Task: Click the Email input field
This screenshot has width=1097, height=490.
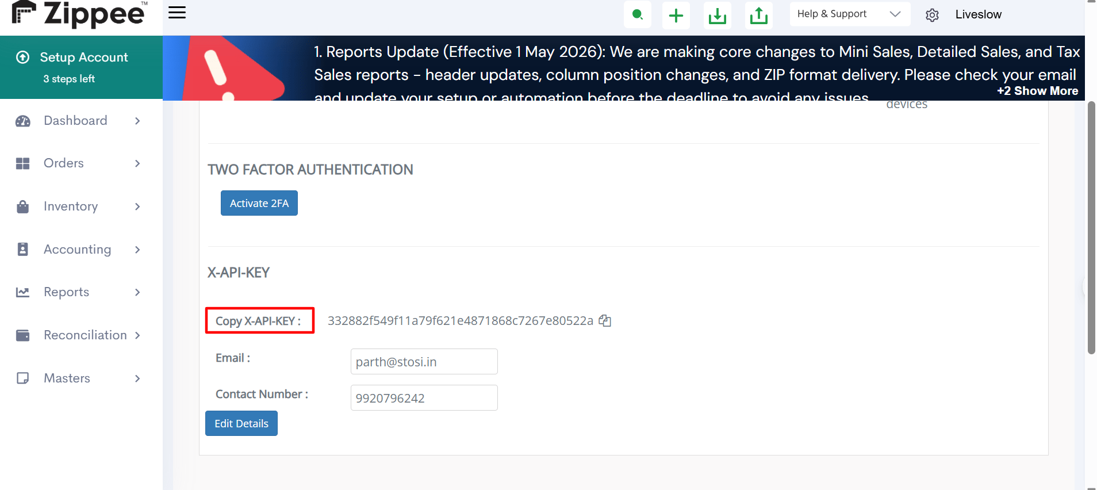Action: click(424, 362)
